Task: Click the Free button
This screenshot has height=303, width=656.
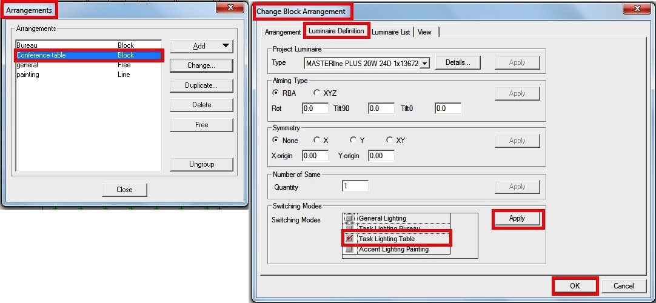Action: coord(201,125)
